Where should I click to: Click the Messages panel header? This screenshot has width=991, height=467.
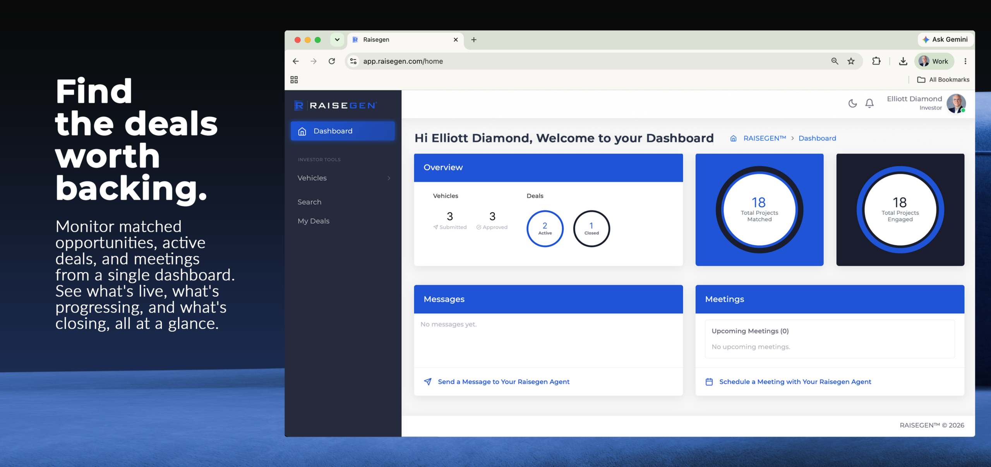(548, 299)
